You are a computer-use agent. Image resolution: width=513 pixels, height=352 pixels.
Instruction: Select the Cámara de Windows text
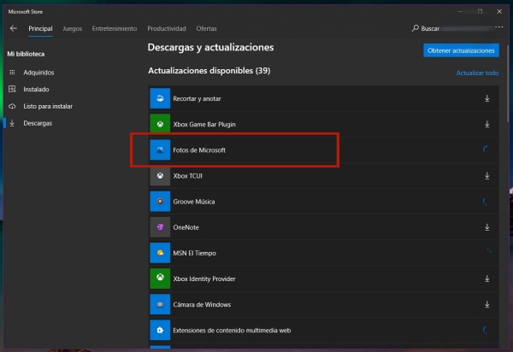[202, 305]
